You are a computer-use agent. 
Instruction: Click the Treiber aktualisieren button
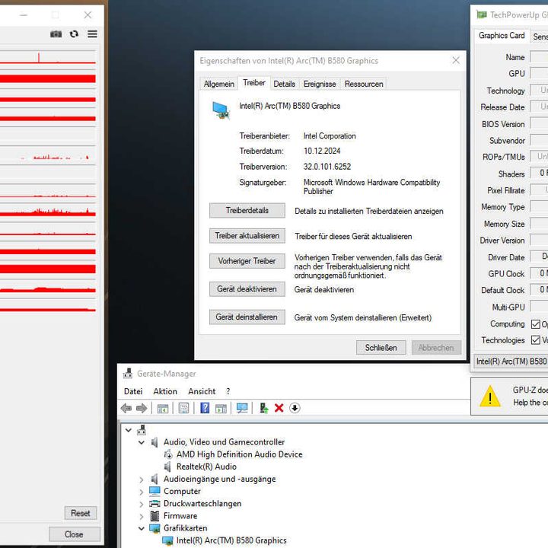click(x=247, y=235)
